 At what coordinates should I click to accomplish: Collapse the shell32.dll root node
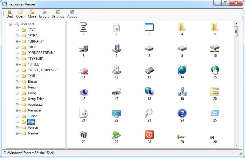pos(11,24)
